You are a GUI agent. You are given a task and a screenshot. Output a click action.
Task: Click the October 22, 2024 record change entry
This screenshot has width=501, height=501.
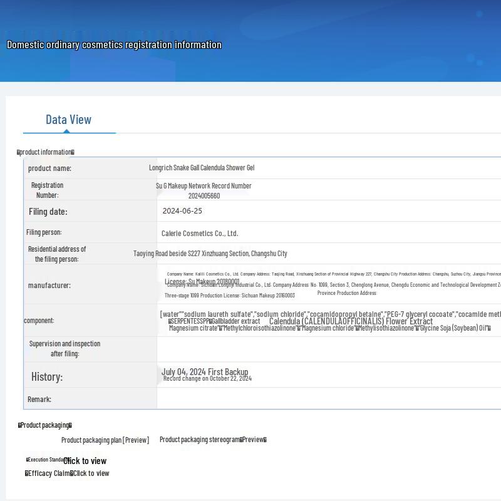click(207, 379)
